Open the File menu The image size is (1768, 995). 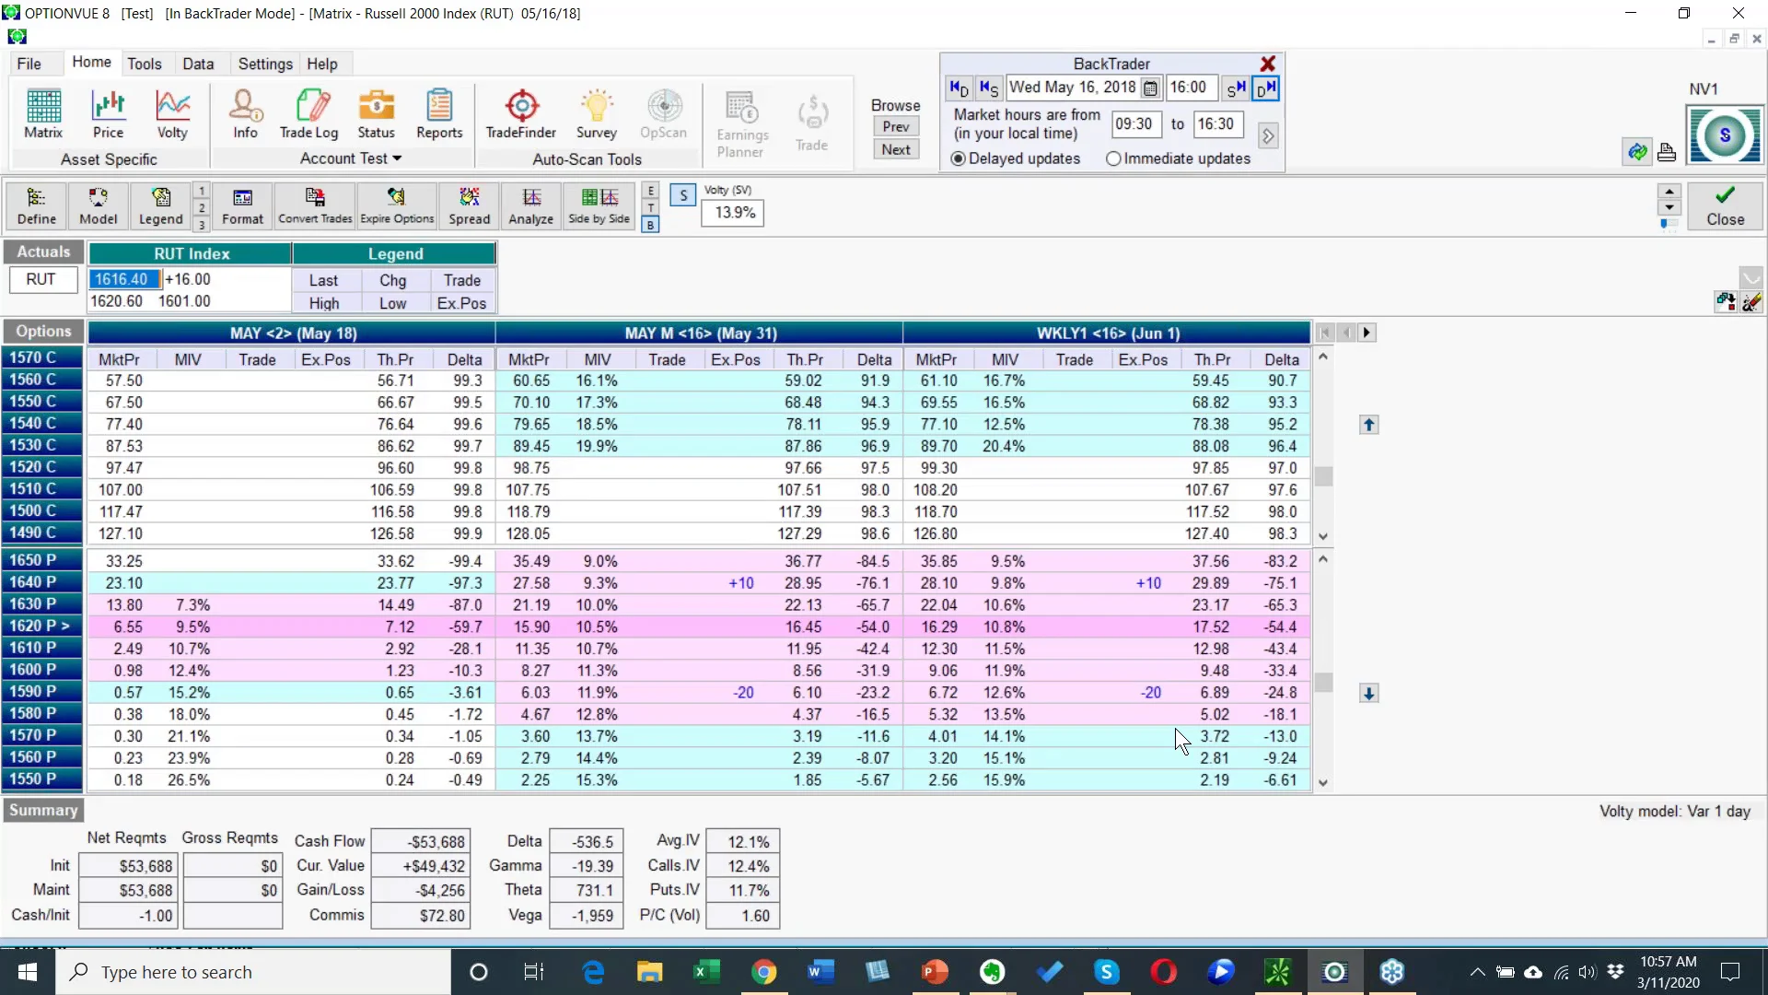(29, 64)
